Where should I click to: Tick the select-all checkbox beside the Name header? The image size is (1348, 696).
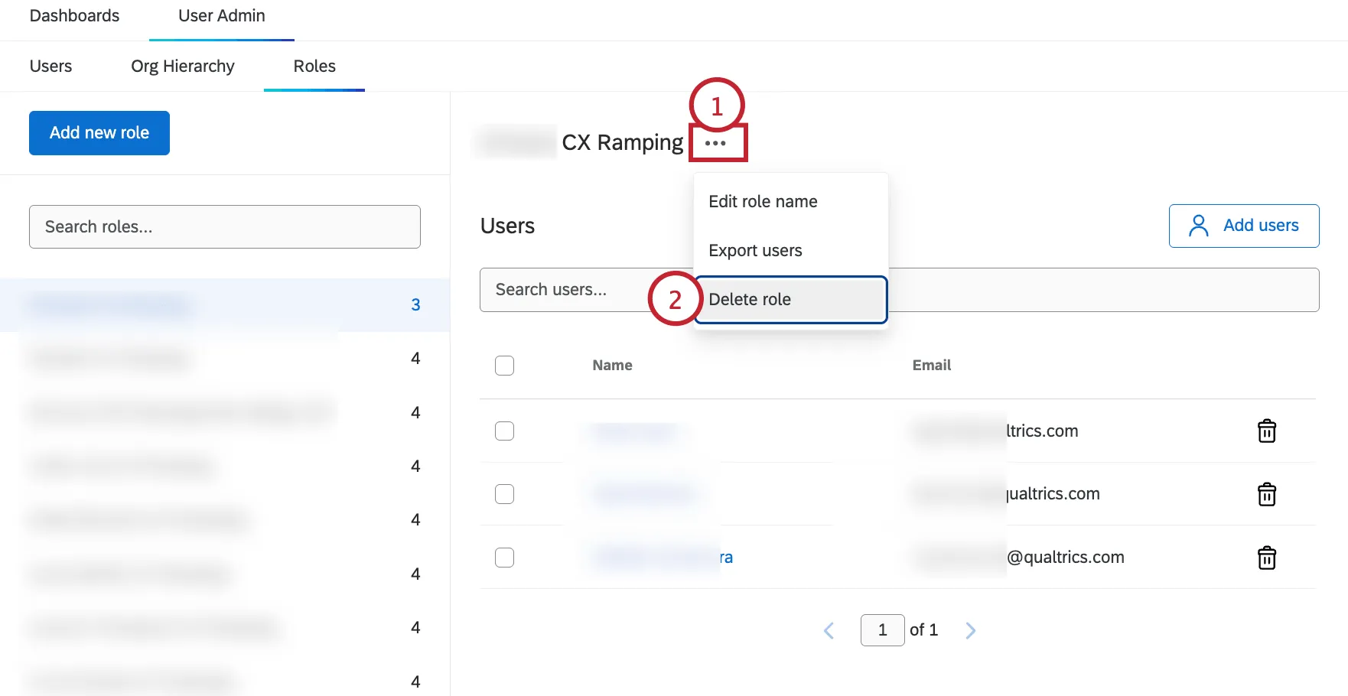point(504,366)
